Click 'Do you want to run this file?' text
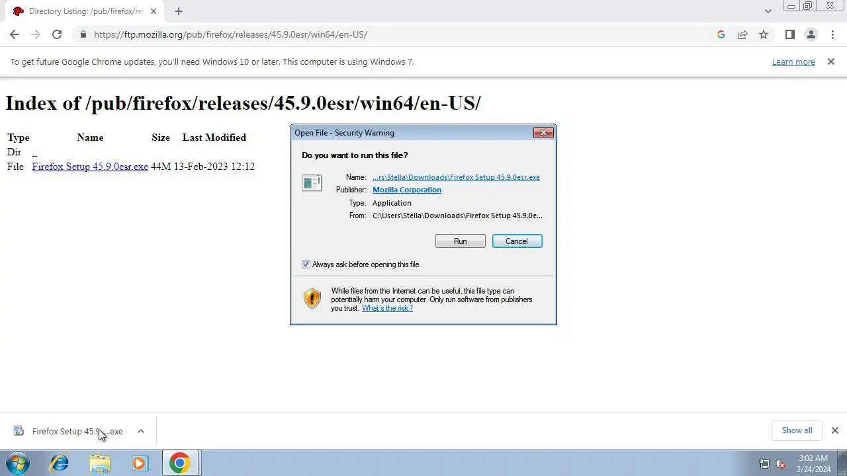The height and width of the screenshot is (476, 847). click(x=355, y=155)
